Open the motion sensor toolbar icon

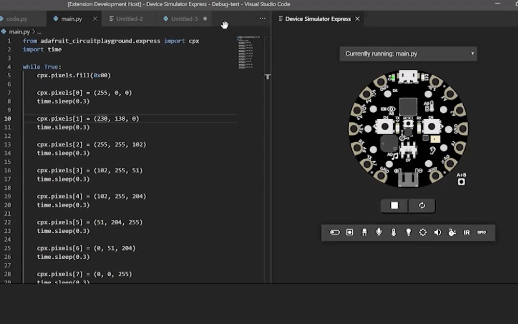[452, 232]
